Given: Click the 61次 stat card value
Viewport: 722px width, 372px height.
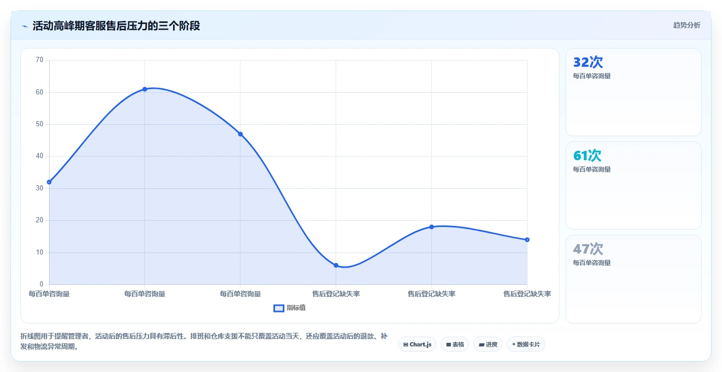Looking at the screenshot, I should (588, 155).
